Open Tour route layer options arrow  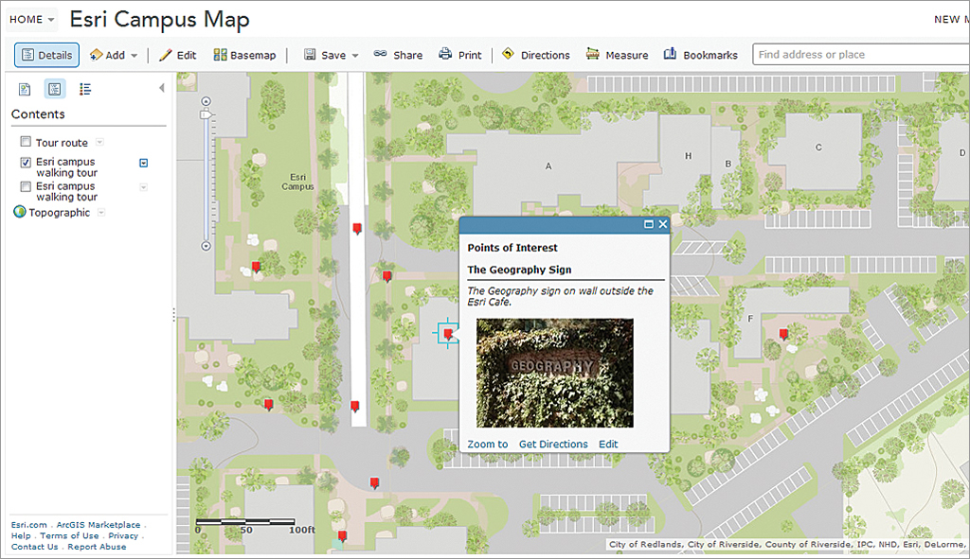[99, 142]
